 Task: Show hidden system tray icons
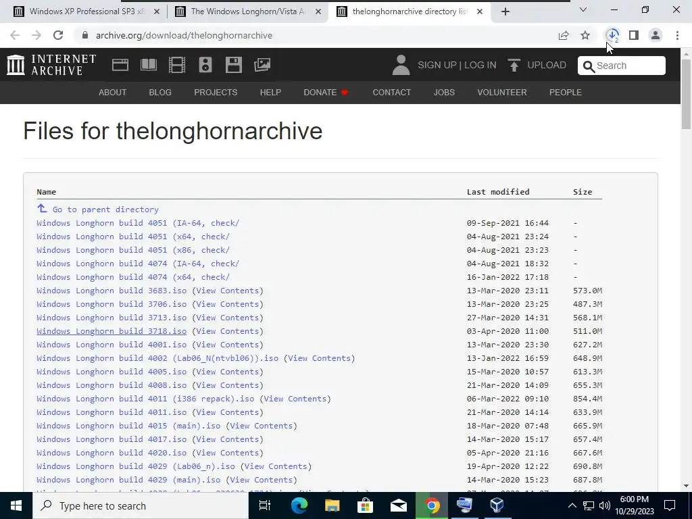572,505
